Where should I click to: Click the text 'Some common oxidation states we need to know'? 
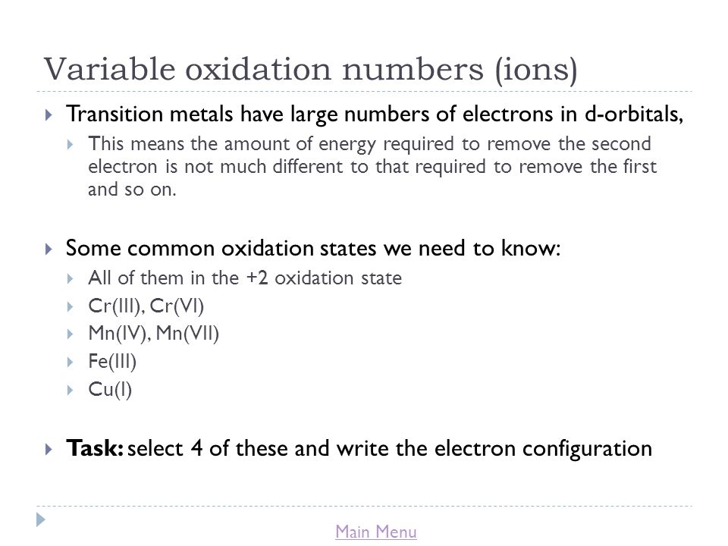pyautogui.click(x=310, y=249)
